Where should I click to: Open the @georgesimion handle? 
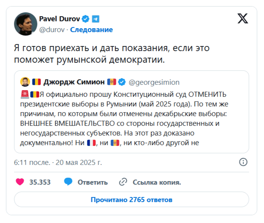(x=154, y=82)
